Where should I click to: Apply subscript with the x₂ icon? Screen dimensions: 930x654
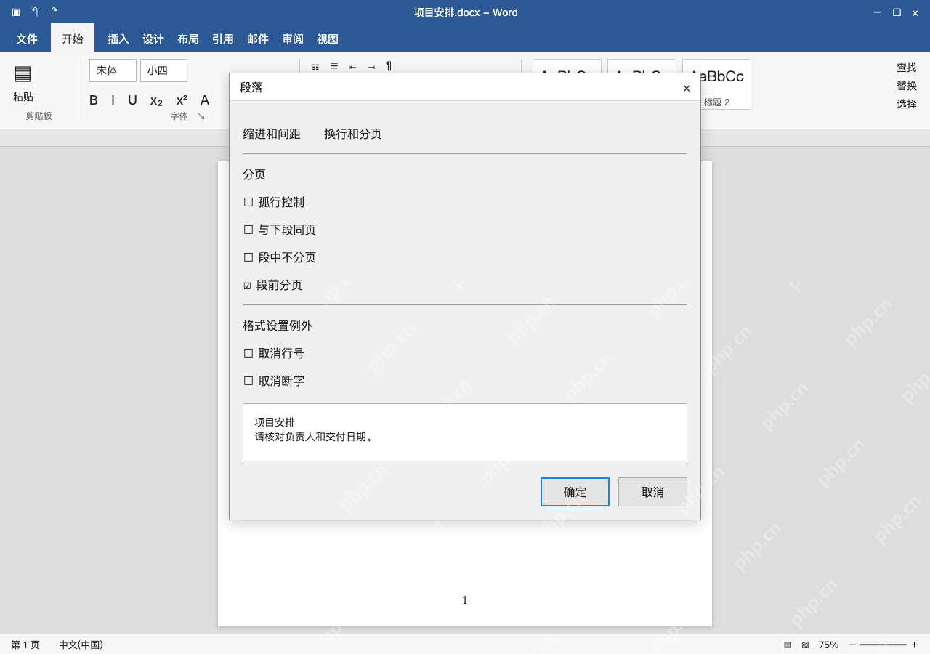point(156,101)
